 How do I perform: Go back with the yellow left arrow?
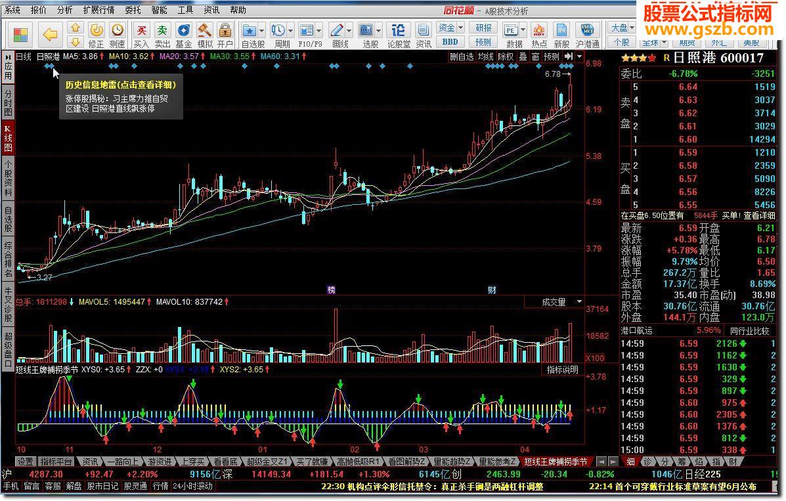pos(50,35)
